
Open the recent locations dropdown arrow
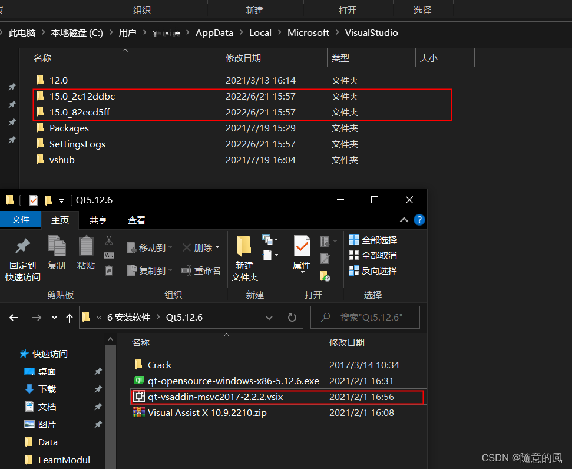tap(54, 318)
